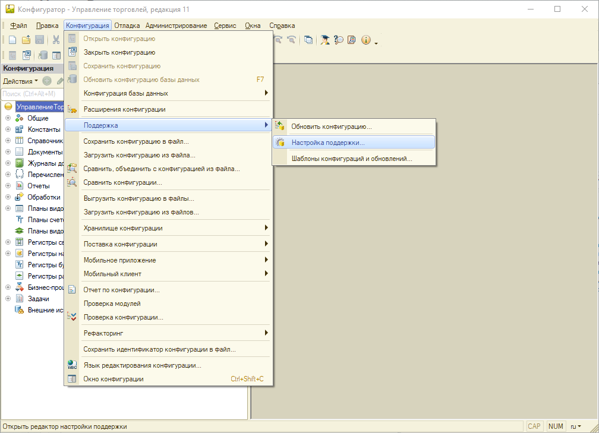Click the Close configuration icon in menu
599x433 pixels.
72,52
